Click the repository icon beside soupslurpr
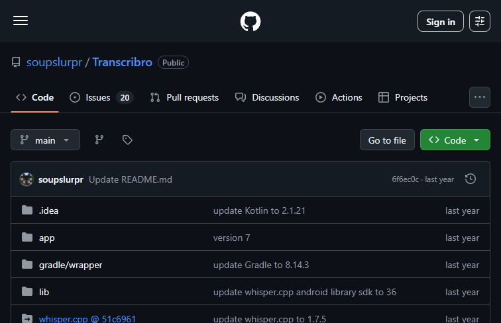This screenshot has width=501, height=323. pos(16,62)
